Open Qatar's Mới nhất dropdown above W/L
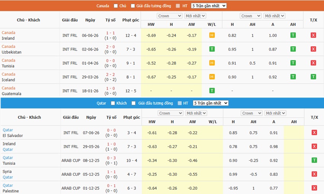Image resolution: width=324 pixels, height=194 pixels. 196,113
